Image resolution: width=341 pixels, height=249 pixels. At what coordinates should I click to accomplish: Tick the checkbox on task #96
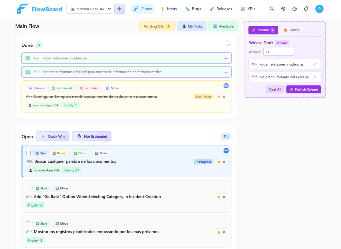coord(28,153)
